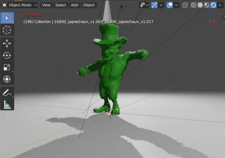Click the XYZ axis navigation gizmo
The image size is (225, 158).
coord(213,18)
